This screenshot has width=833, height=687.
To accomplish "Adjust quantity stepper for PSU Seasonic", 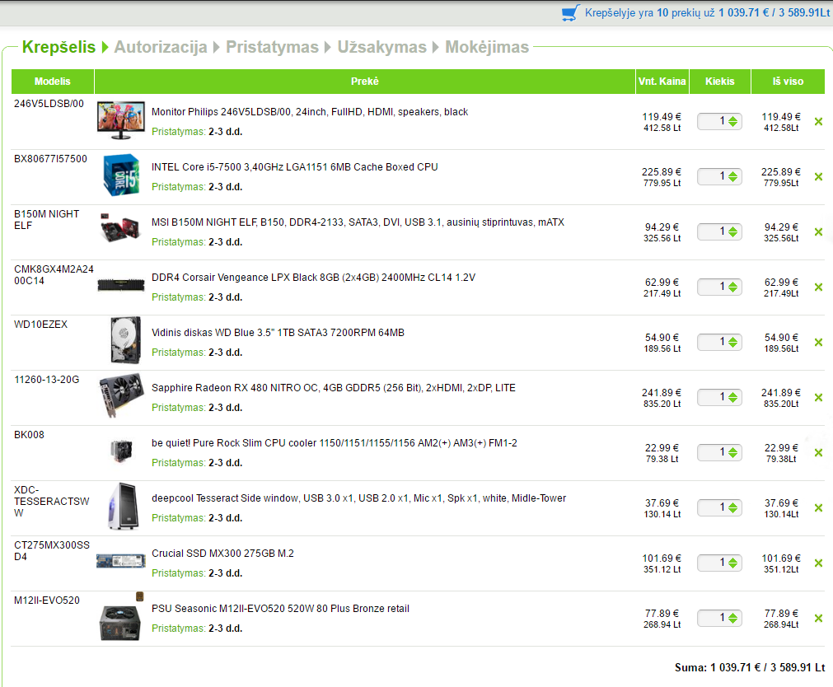I will (x=733, y=619).
